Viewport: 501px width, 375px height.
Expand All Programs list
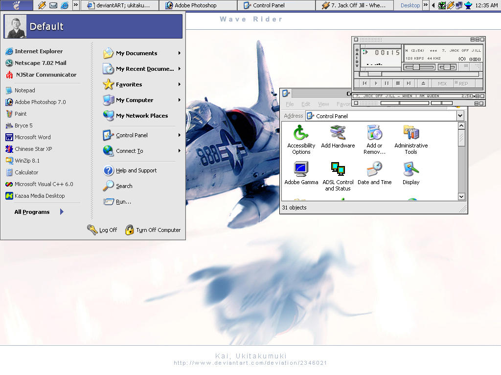click(39, 212)
